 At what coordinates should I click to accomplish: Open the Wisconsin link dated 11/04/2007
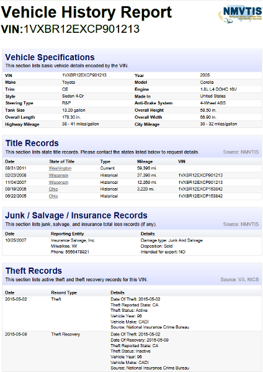point(58,182)
